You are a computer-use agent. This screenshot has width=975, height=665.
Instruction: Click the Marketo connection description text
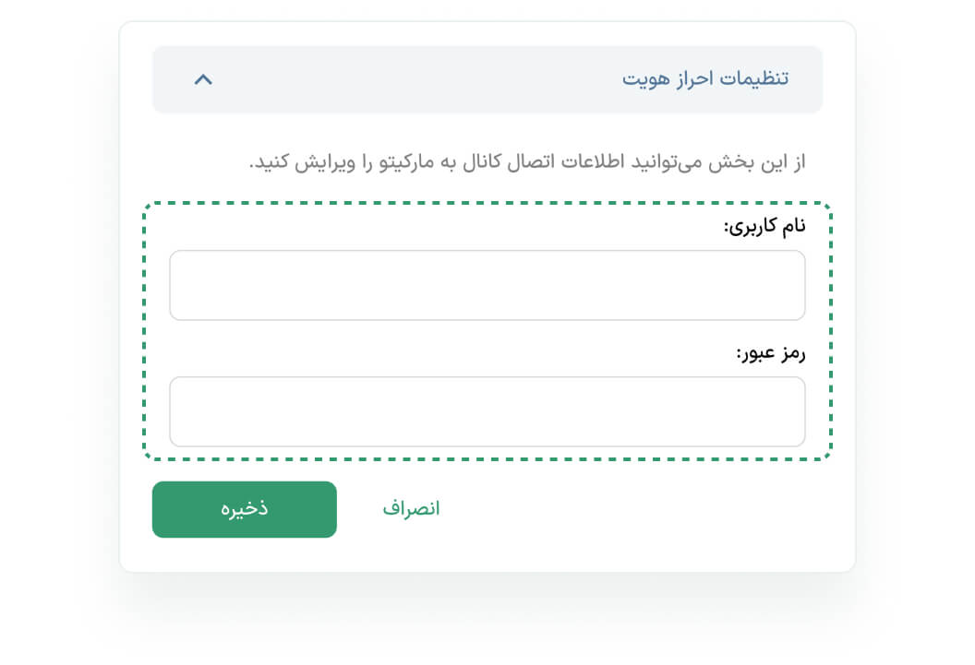coord(527,162)
